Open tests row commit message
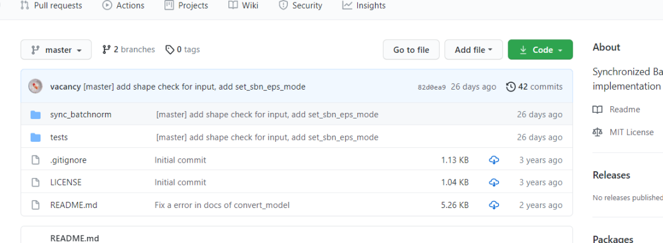This screenshot has height=243, width=663. [x=267, y=137]
